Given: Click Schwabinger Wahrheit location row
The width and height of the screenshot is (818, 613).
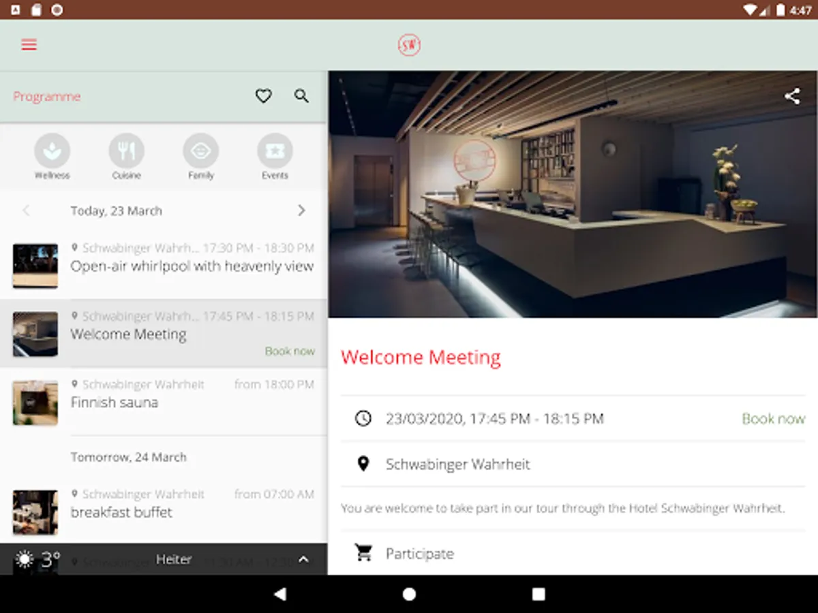Looking at the screenshot, I should click(573, 464).
